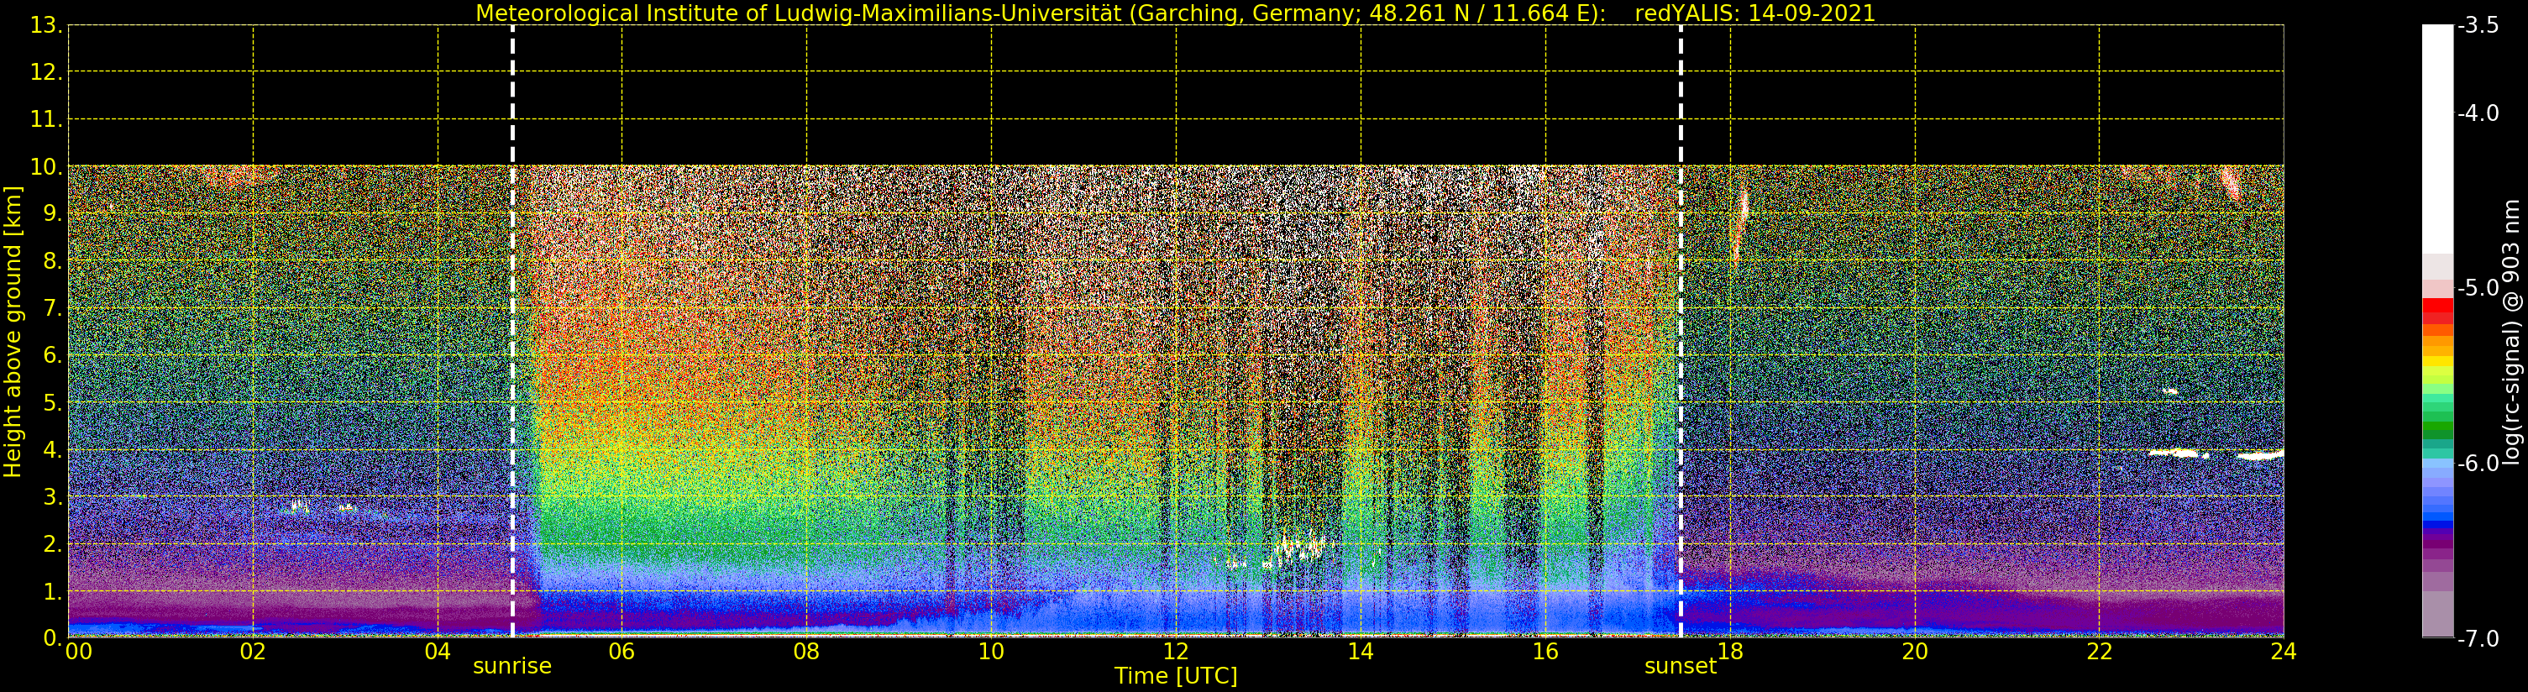
Task: Click the -5.0 colorbar tick value
Action: 2478,287
